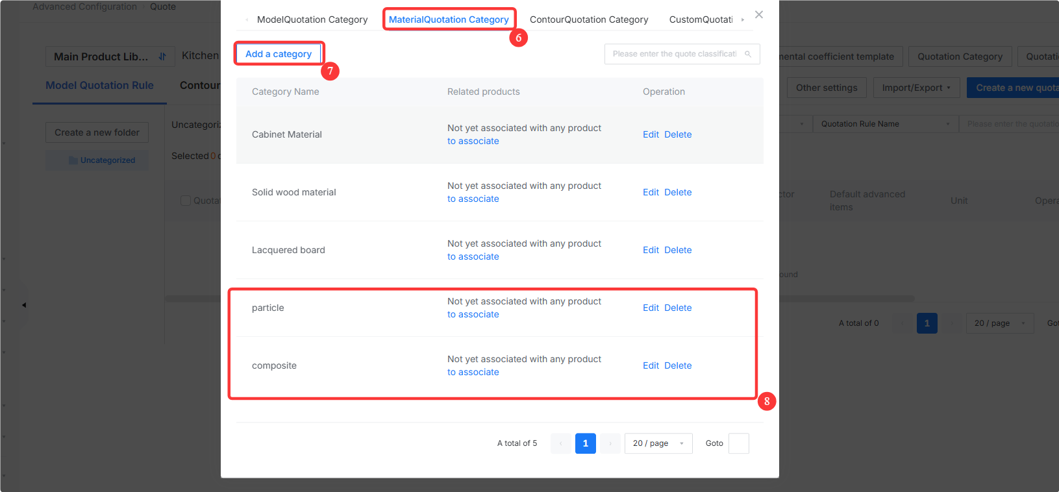Collapse the left sidebar with triangle arrow

pyautogui.click(x=24, y=304)
